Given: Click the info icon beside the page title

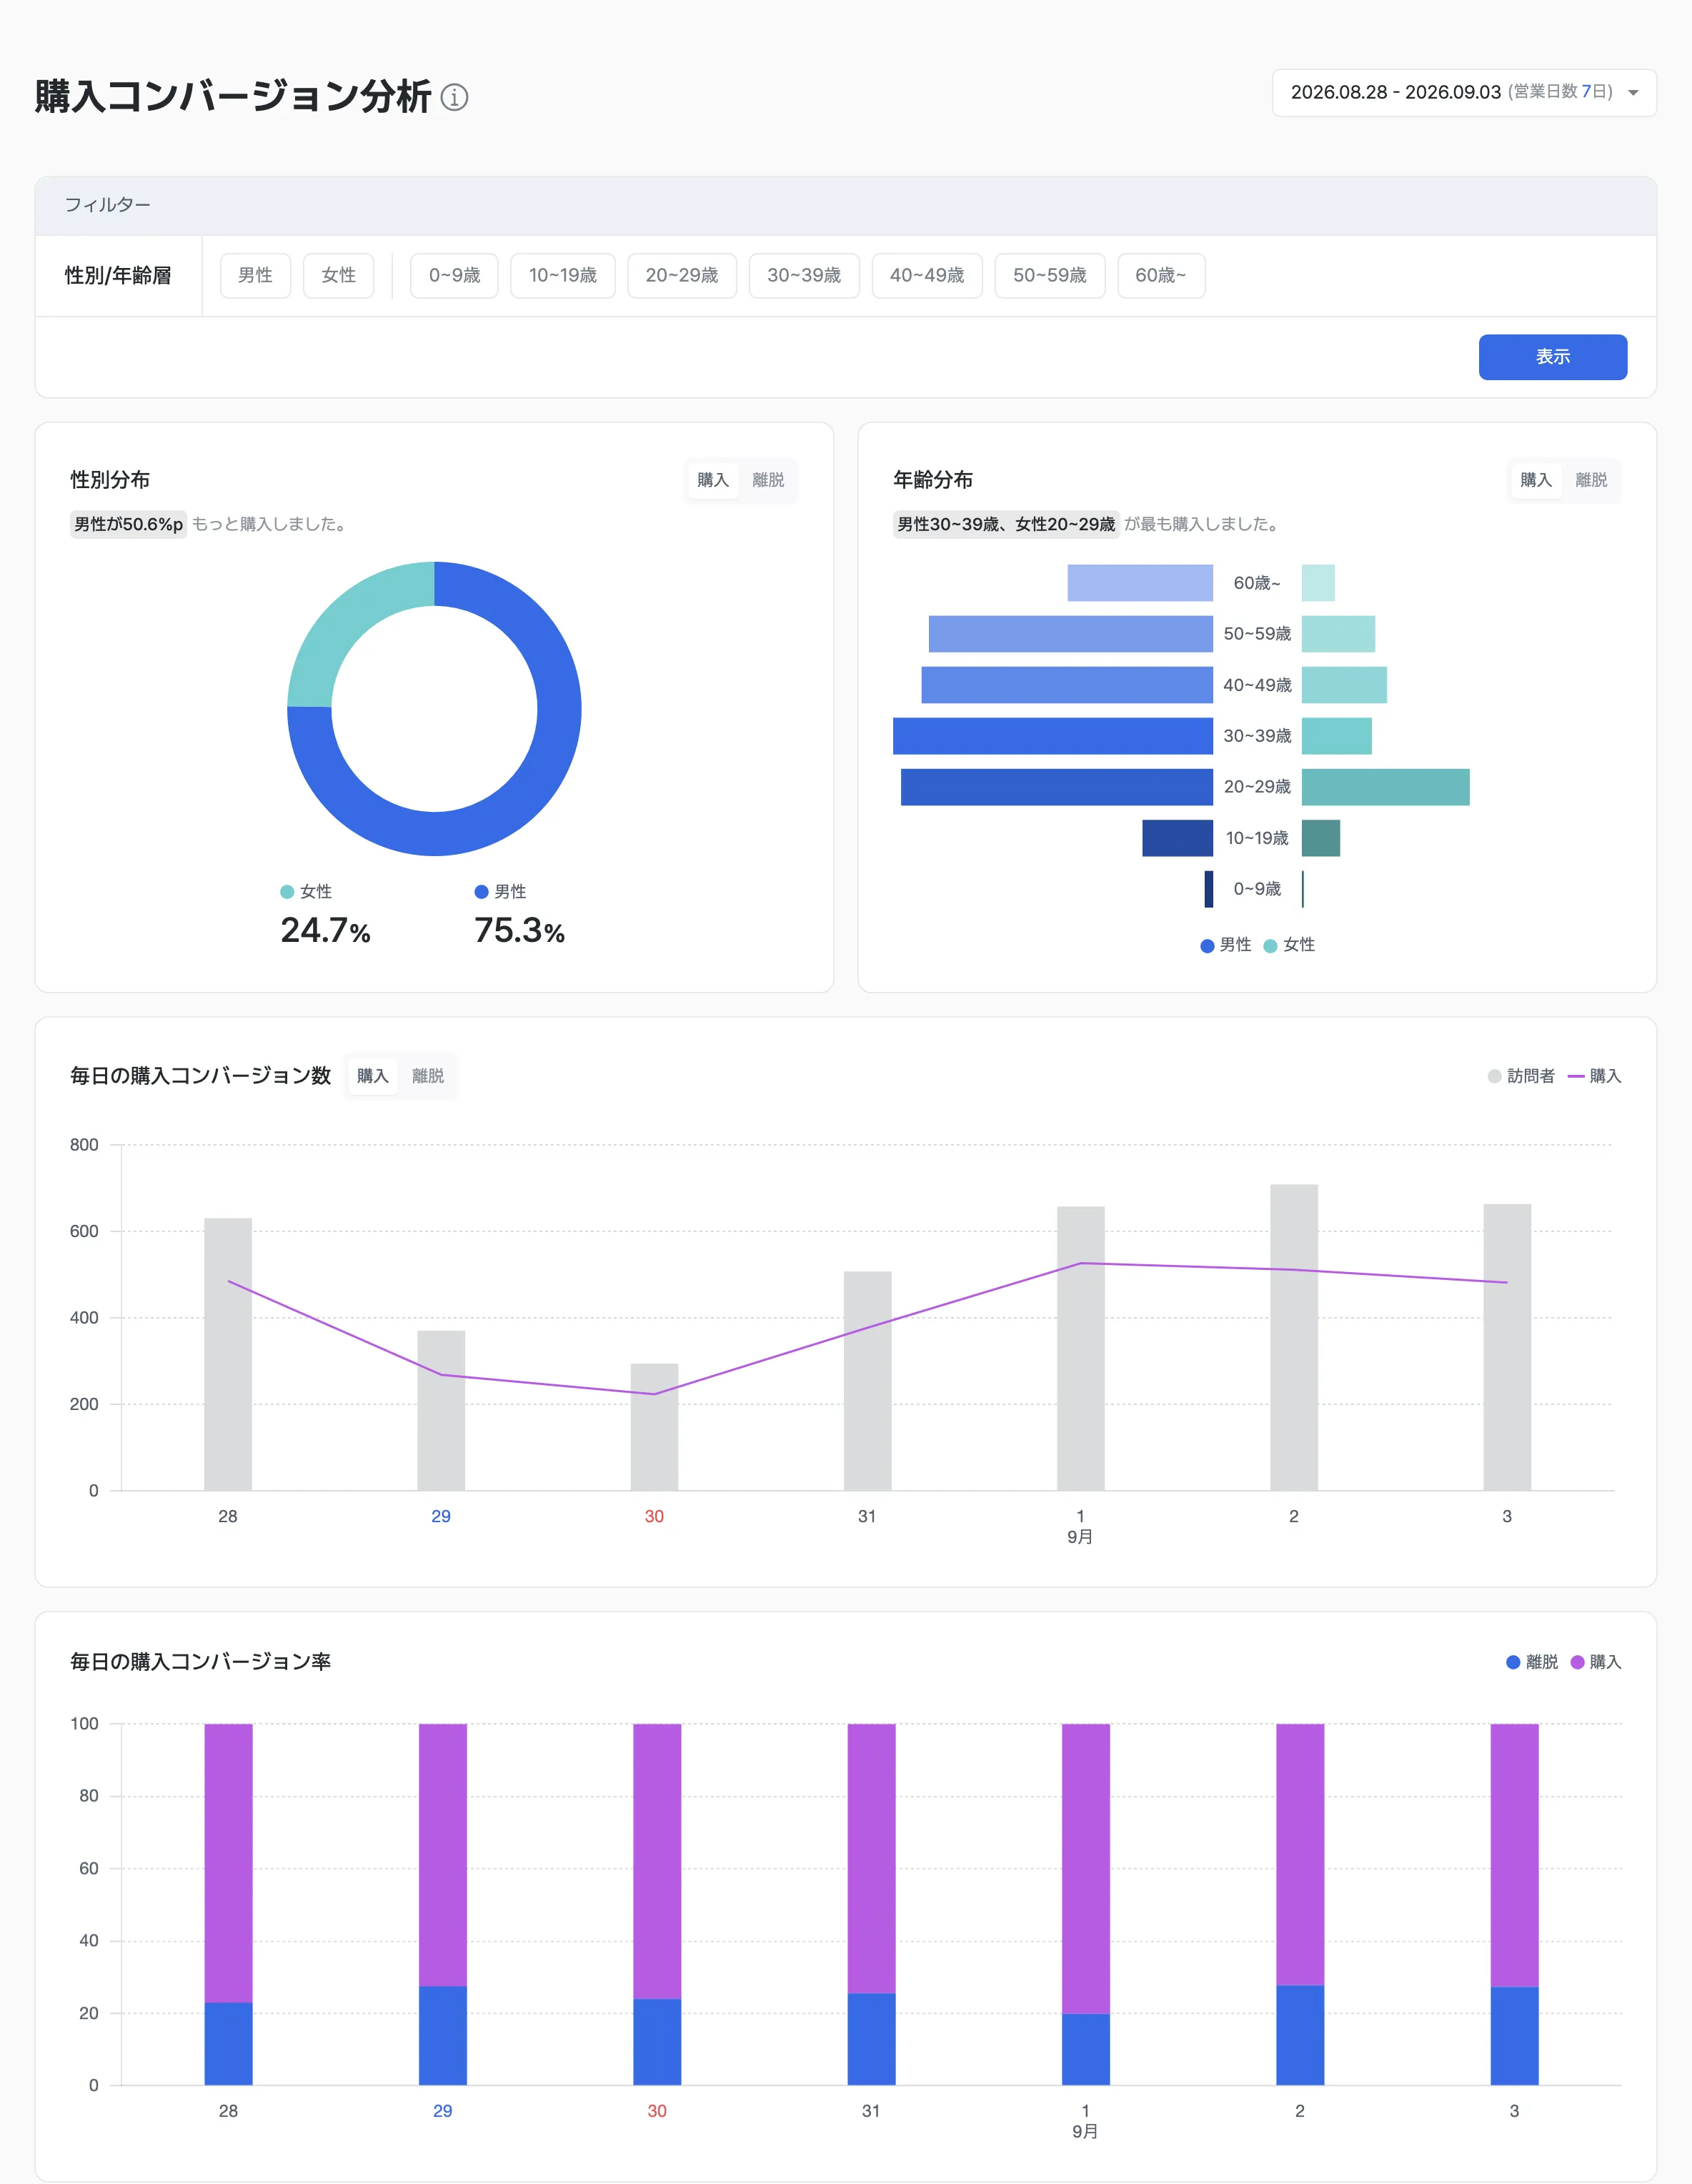Looking at the screenshot, I should pyautogui.click(x=454, y=97).
